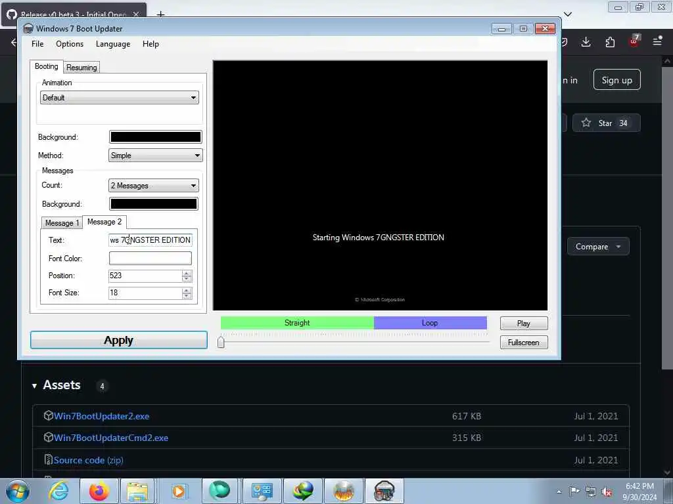
Task: Open the messages Count dropdown
Action: (x=154, y=185)
